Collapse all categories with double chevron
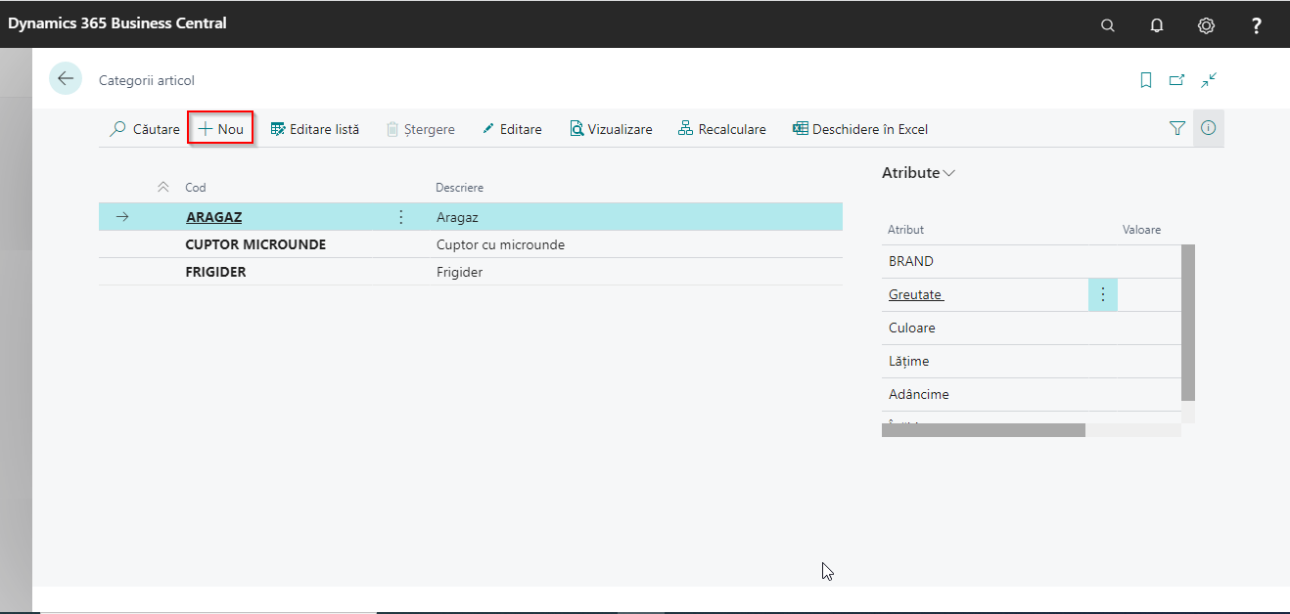1290x614 pixels. click(x=163, y=187)
